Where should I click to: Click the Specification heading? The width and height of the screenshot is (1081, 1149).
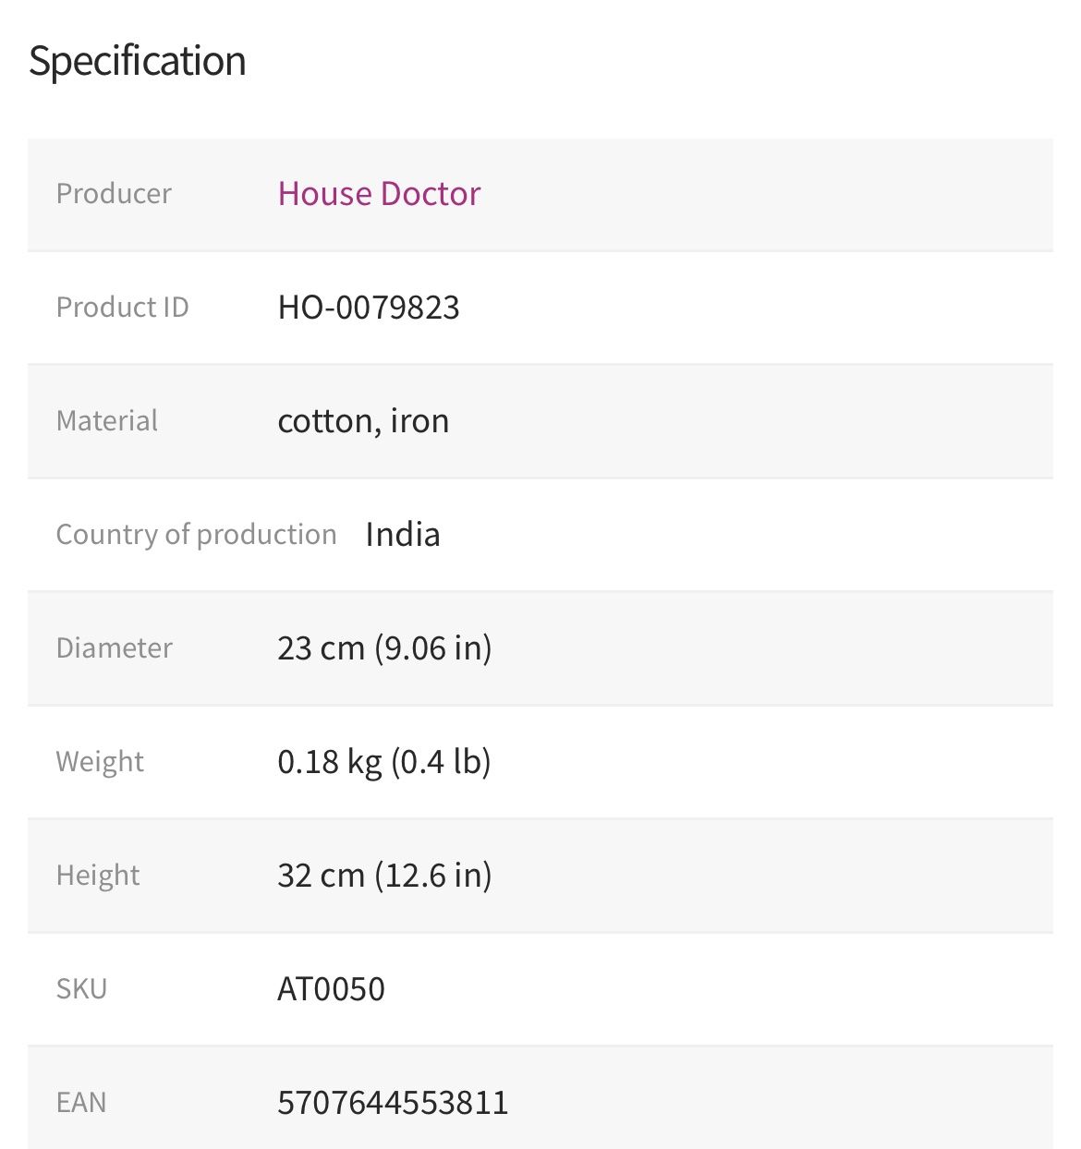point(138,62)
